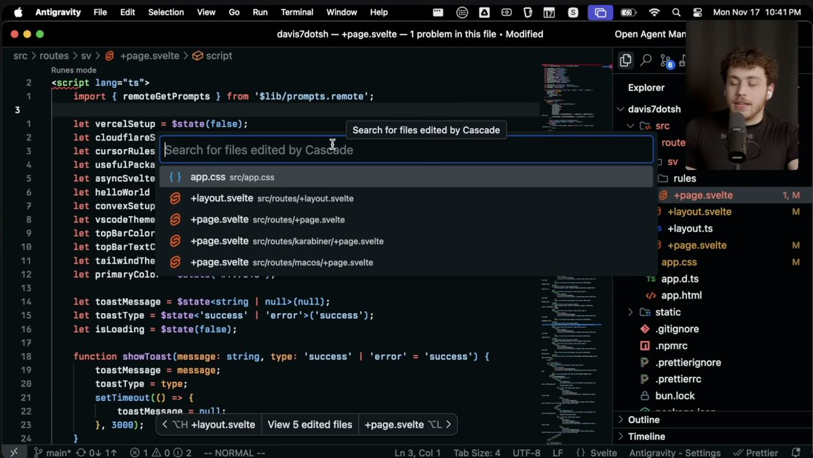The width and height of the screenshot is (813, 458).
Task: Open Source Control showing 6 pending changes
Action: click(x=666, y=60)
